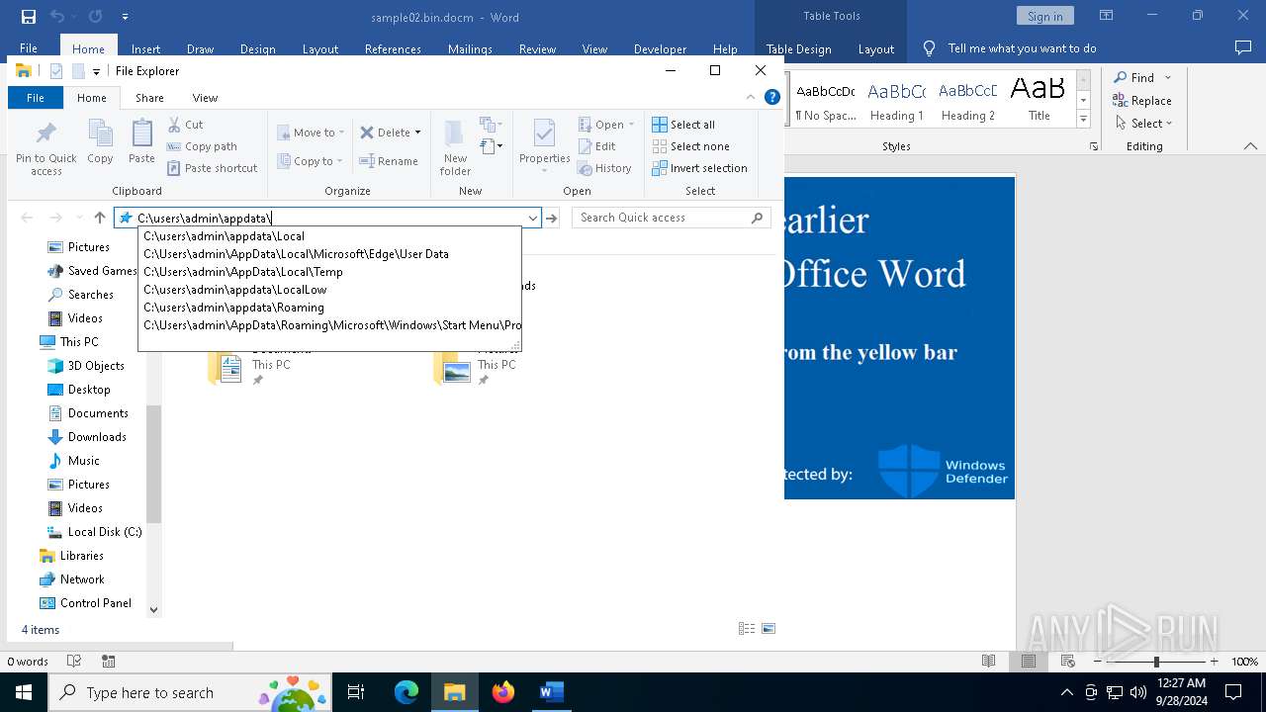Click Paste shortcut option
This screenshot has height=712, width=1266.
point(212,168)
